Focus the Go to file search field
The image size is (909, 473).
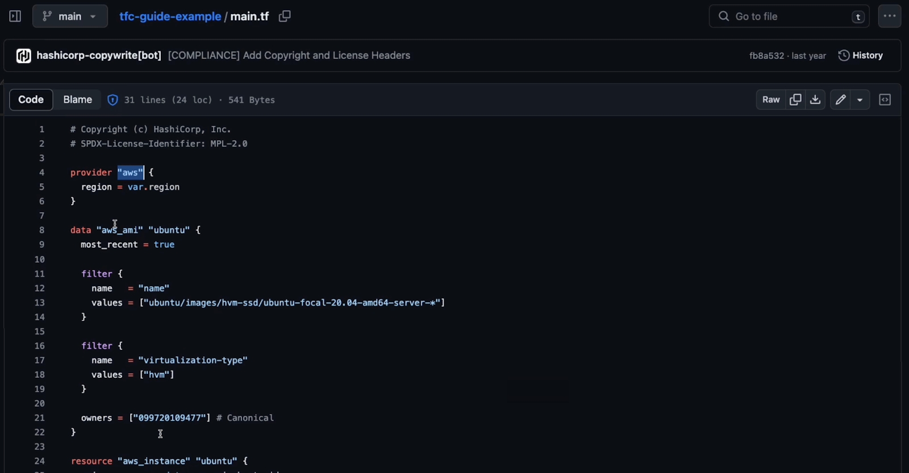click(x=789, y=16)
